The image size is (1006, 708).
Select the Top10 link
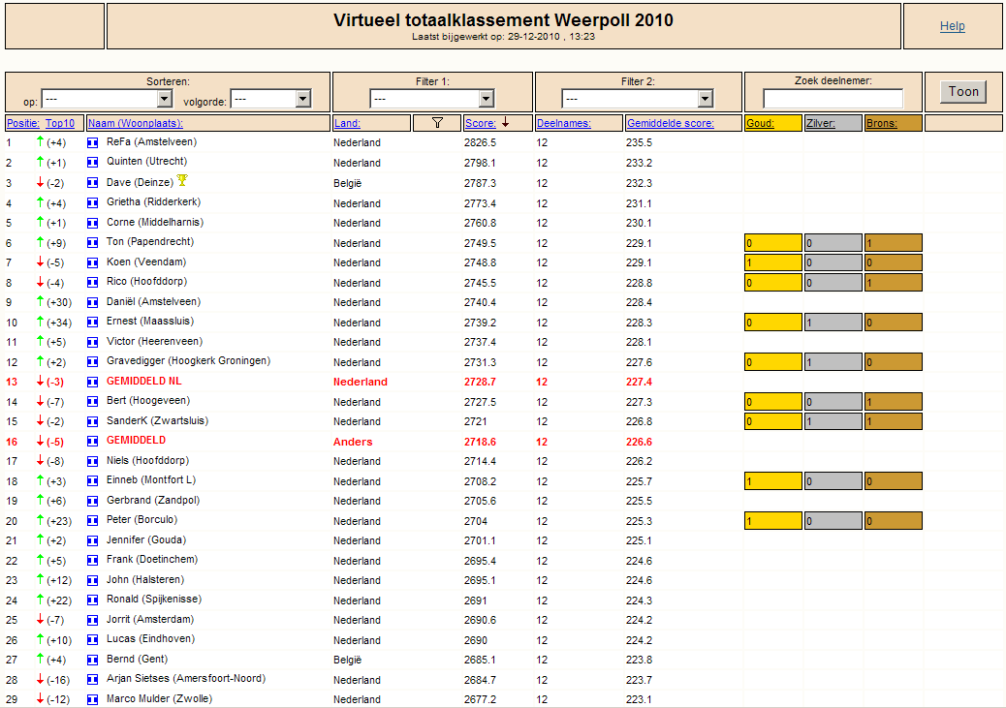point(60,123)
